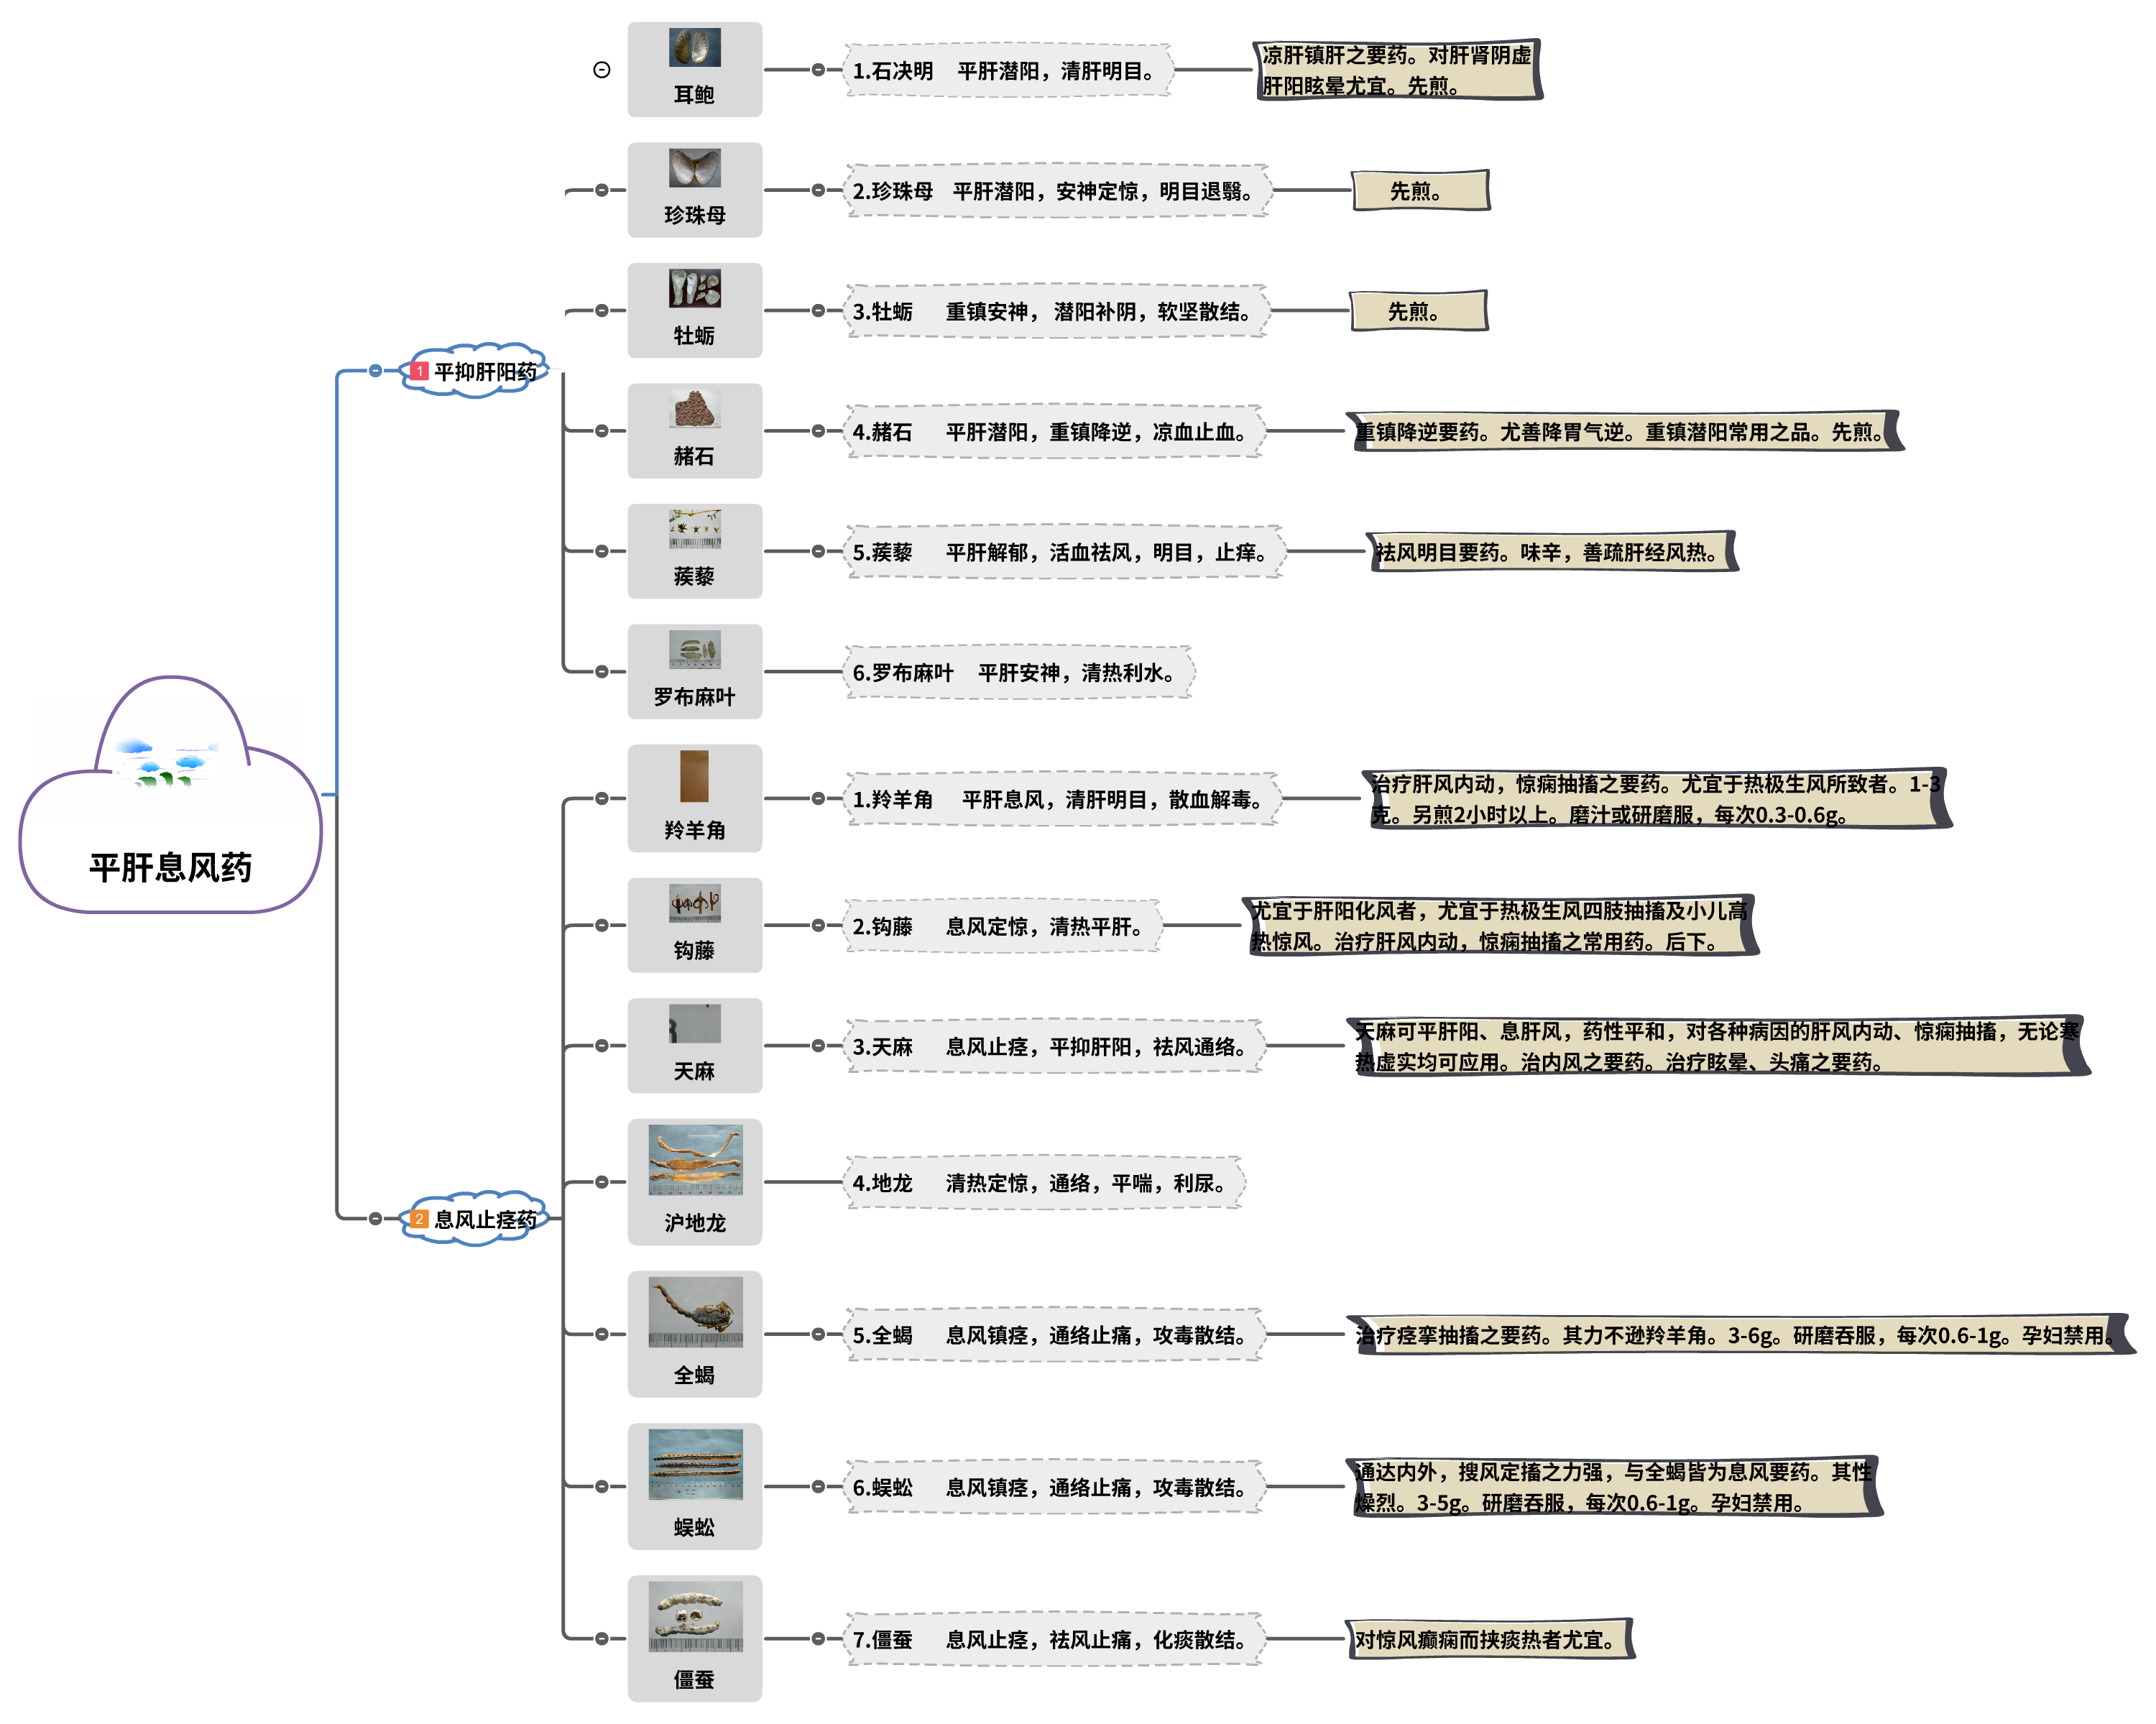Viewport: 2156px width, 1724px height.
Task: Click the 羚羊角 brown image
Action: tap(694, 776)
